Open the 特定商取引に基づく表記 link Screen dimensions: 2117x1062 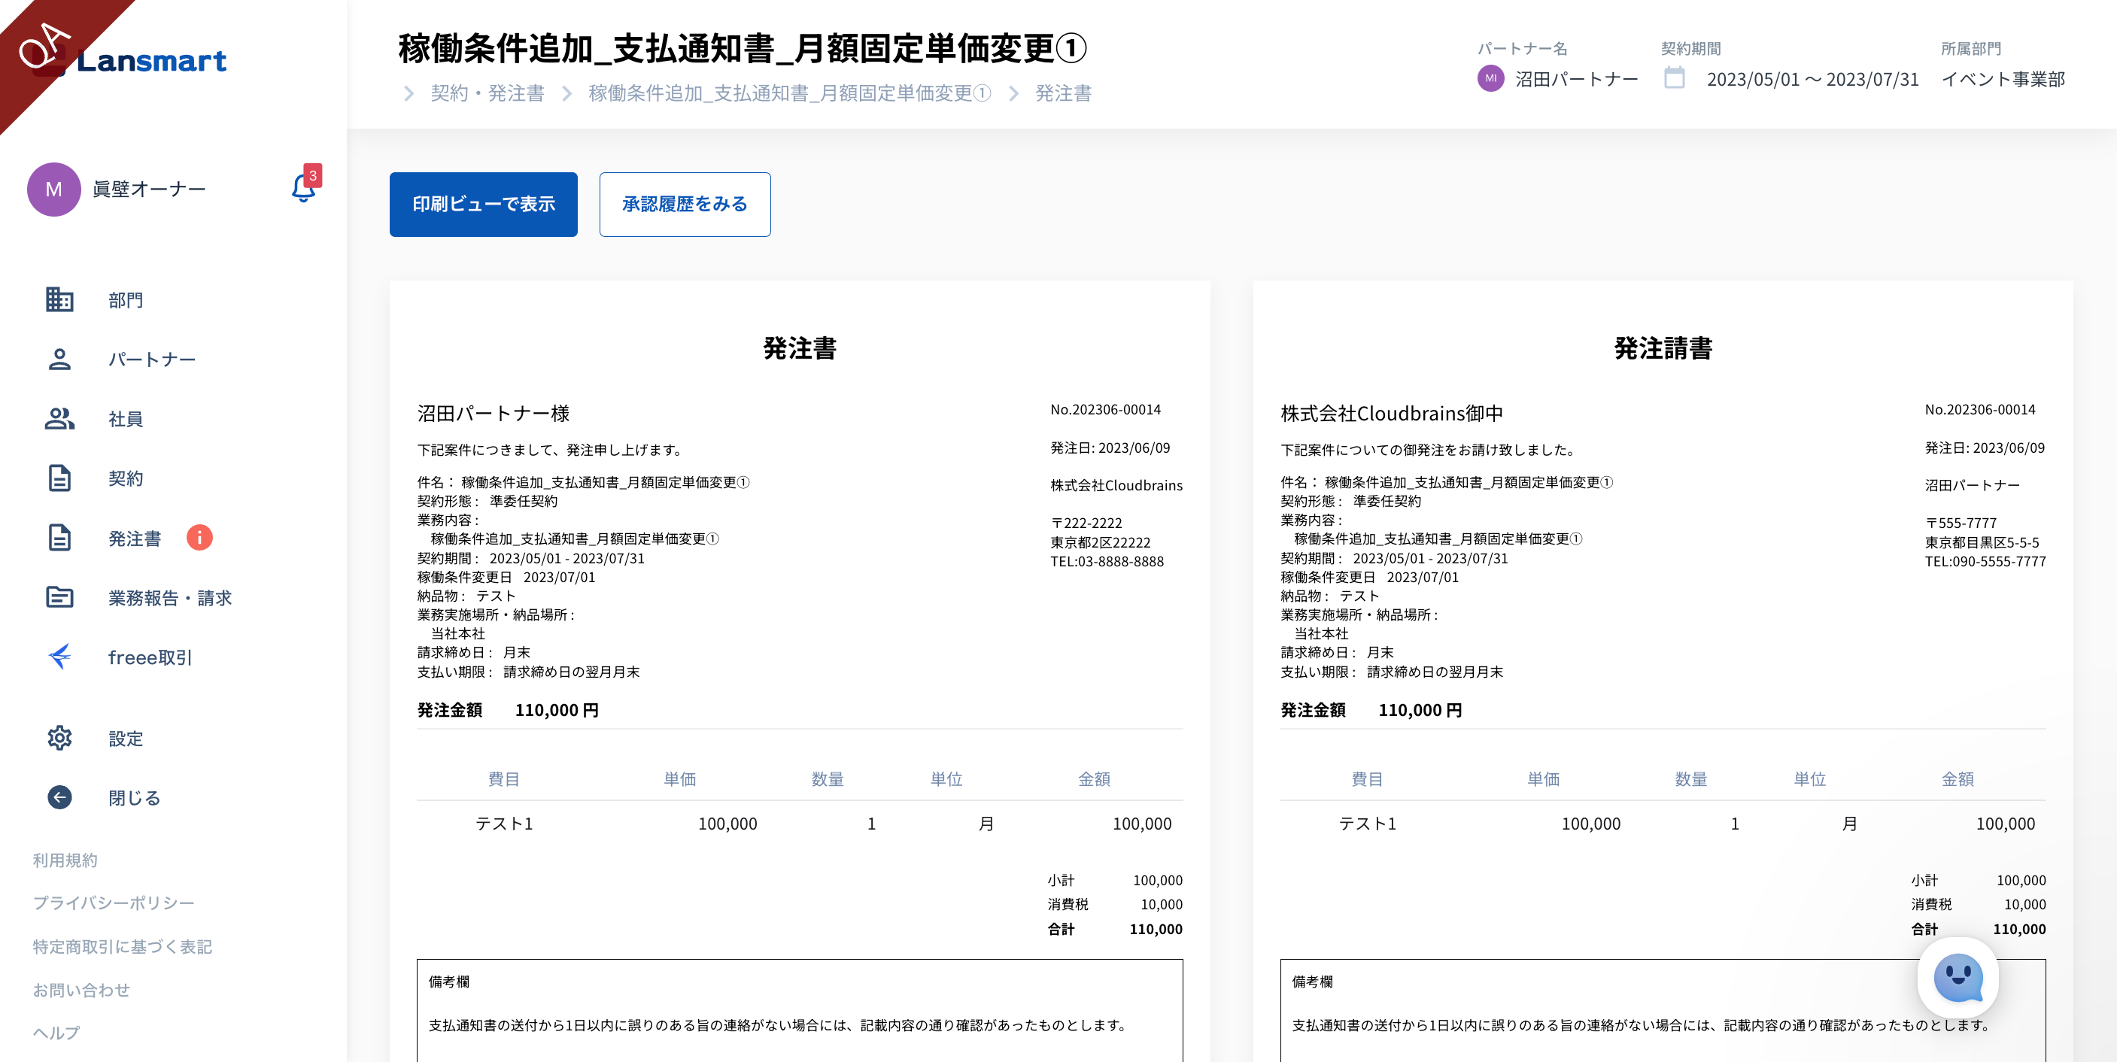123,946
